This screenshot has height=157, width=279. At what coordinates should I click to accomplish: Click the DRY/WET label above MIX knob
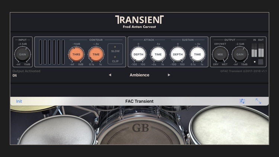(x=220, y=44)
